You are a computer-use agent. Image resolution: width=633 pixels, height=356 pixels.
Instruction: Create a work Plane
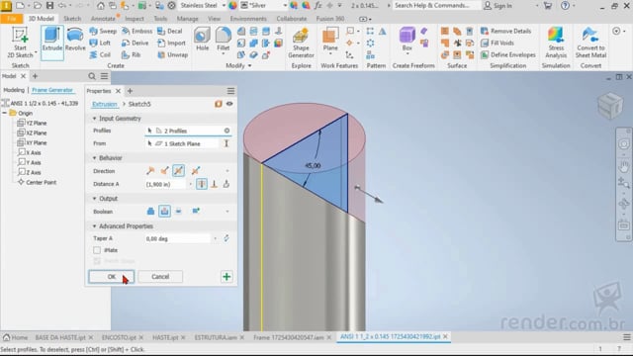point(330,40)
